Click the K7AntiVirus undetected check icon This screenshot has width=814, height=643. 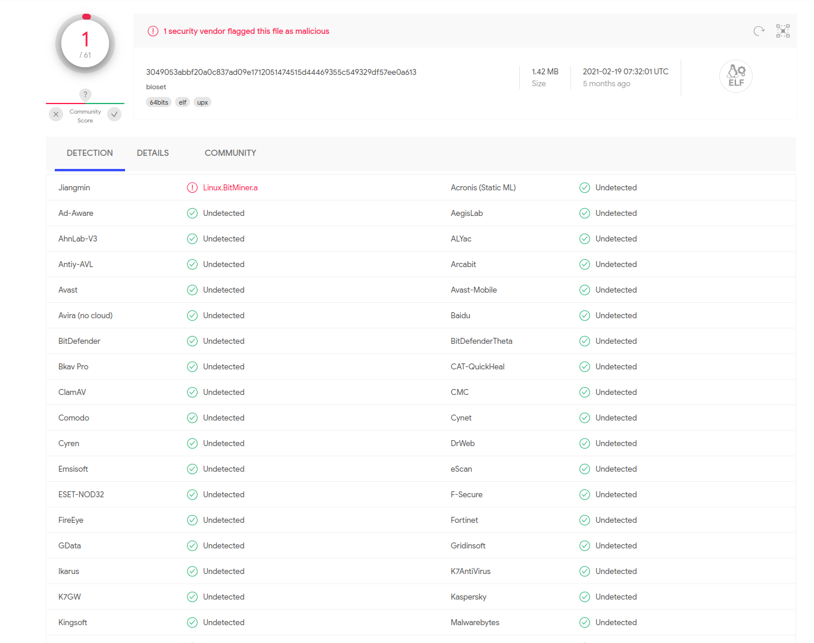point(585,571)
